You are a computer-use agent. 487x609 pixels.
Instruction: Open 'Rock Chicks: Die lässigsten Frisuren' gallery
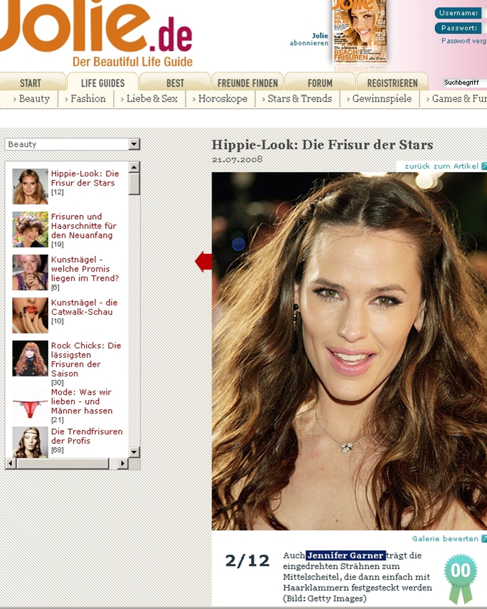pyautogui.click(x=86, y=359)
